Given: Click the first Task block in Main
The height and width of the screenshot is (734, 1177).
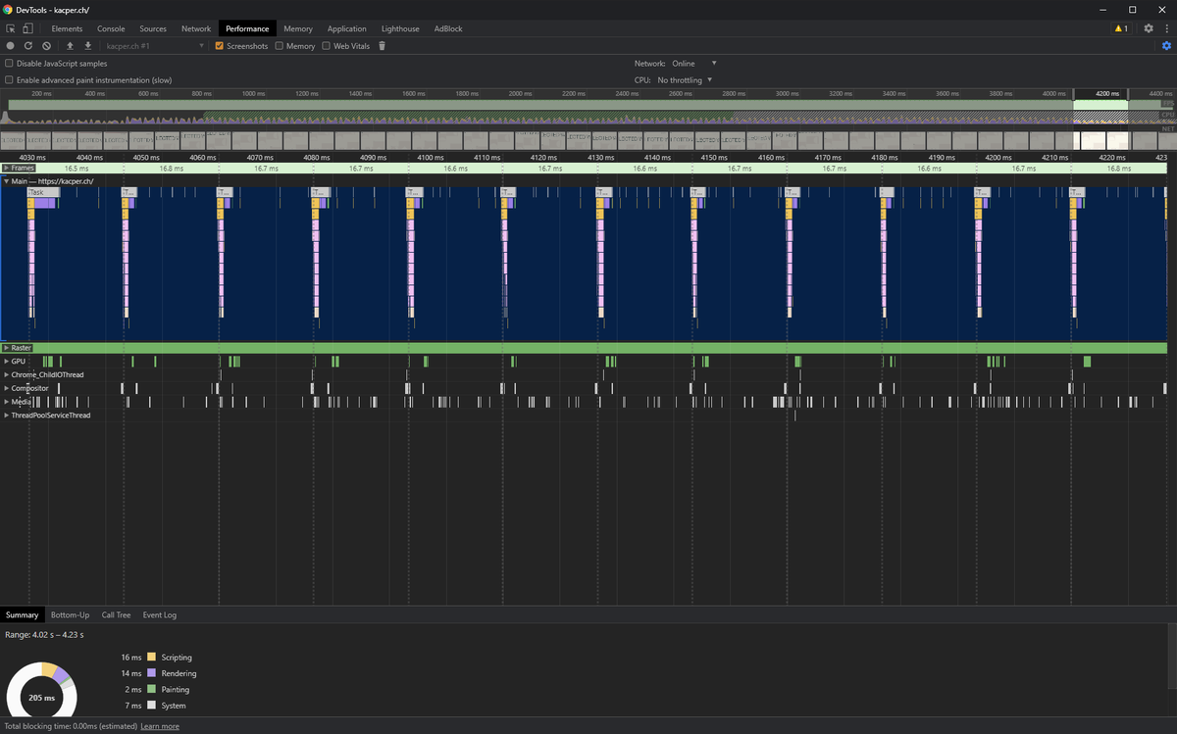Looking at the screenshot, I should coord(42,192).
